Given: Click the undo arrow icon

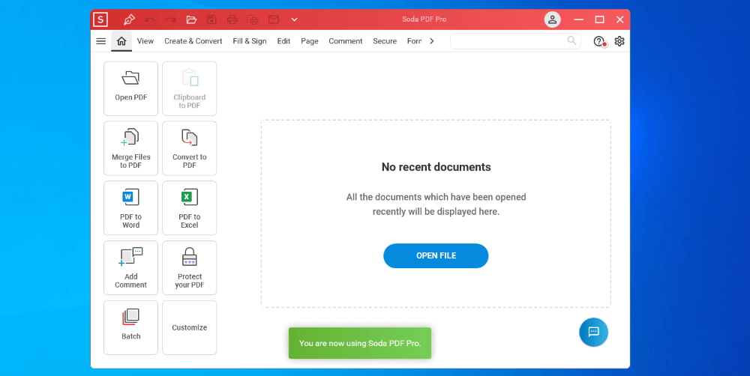Looking at the screenshot, I should click(x=150, y=19).
